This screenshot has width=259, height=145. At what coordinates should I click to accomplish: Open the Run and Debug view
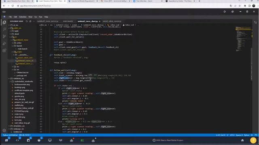coord(4,43)
